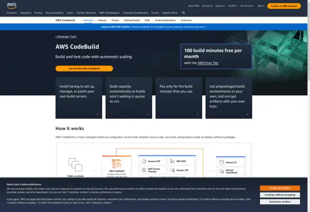
Task: Click the Amazon ECR icon in diagram
Action: 144,161
